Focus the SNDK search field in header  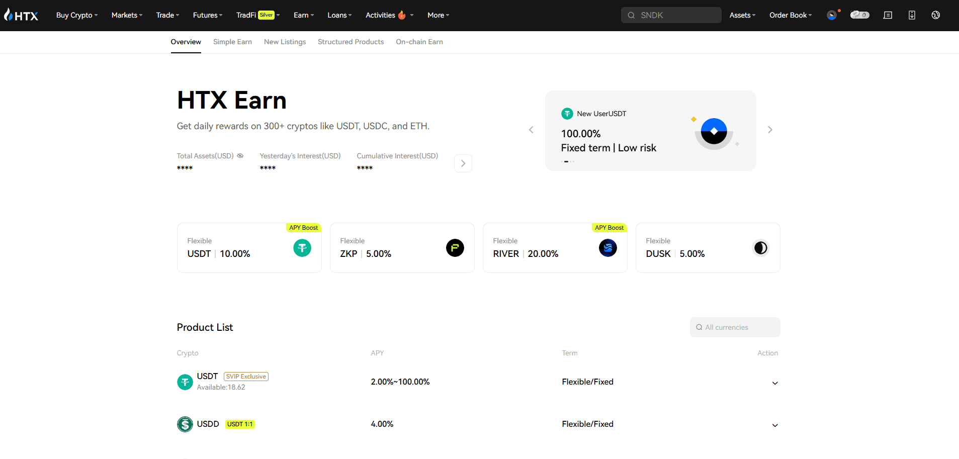[671, 15]
